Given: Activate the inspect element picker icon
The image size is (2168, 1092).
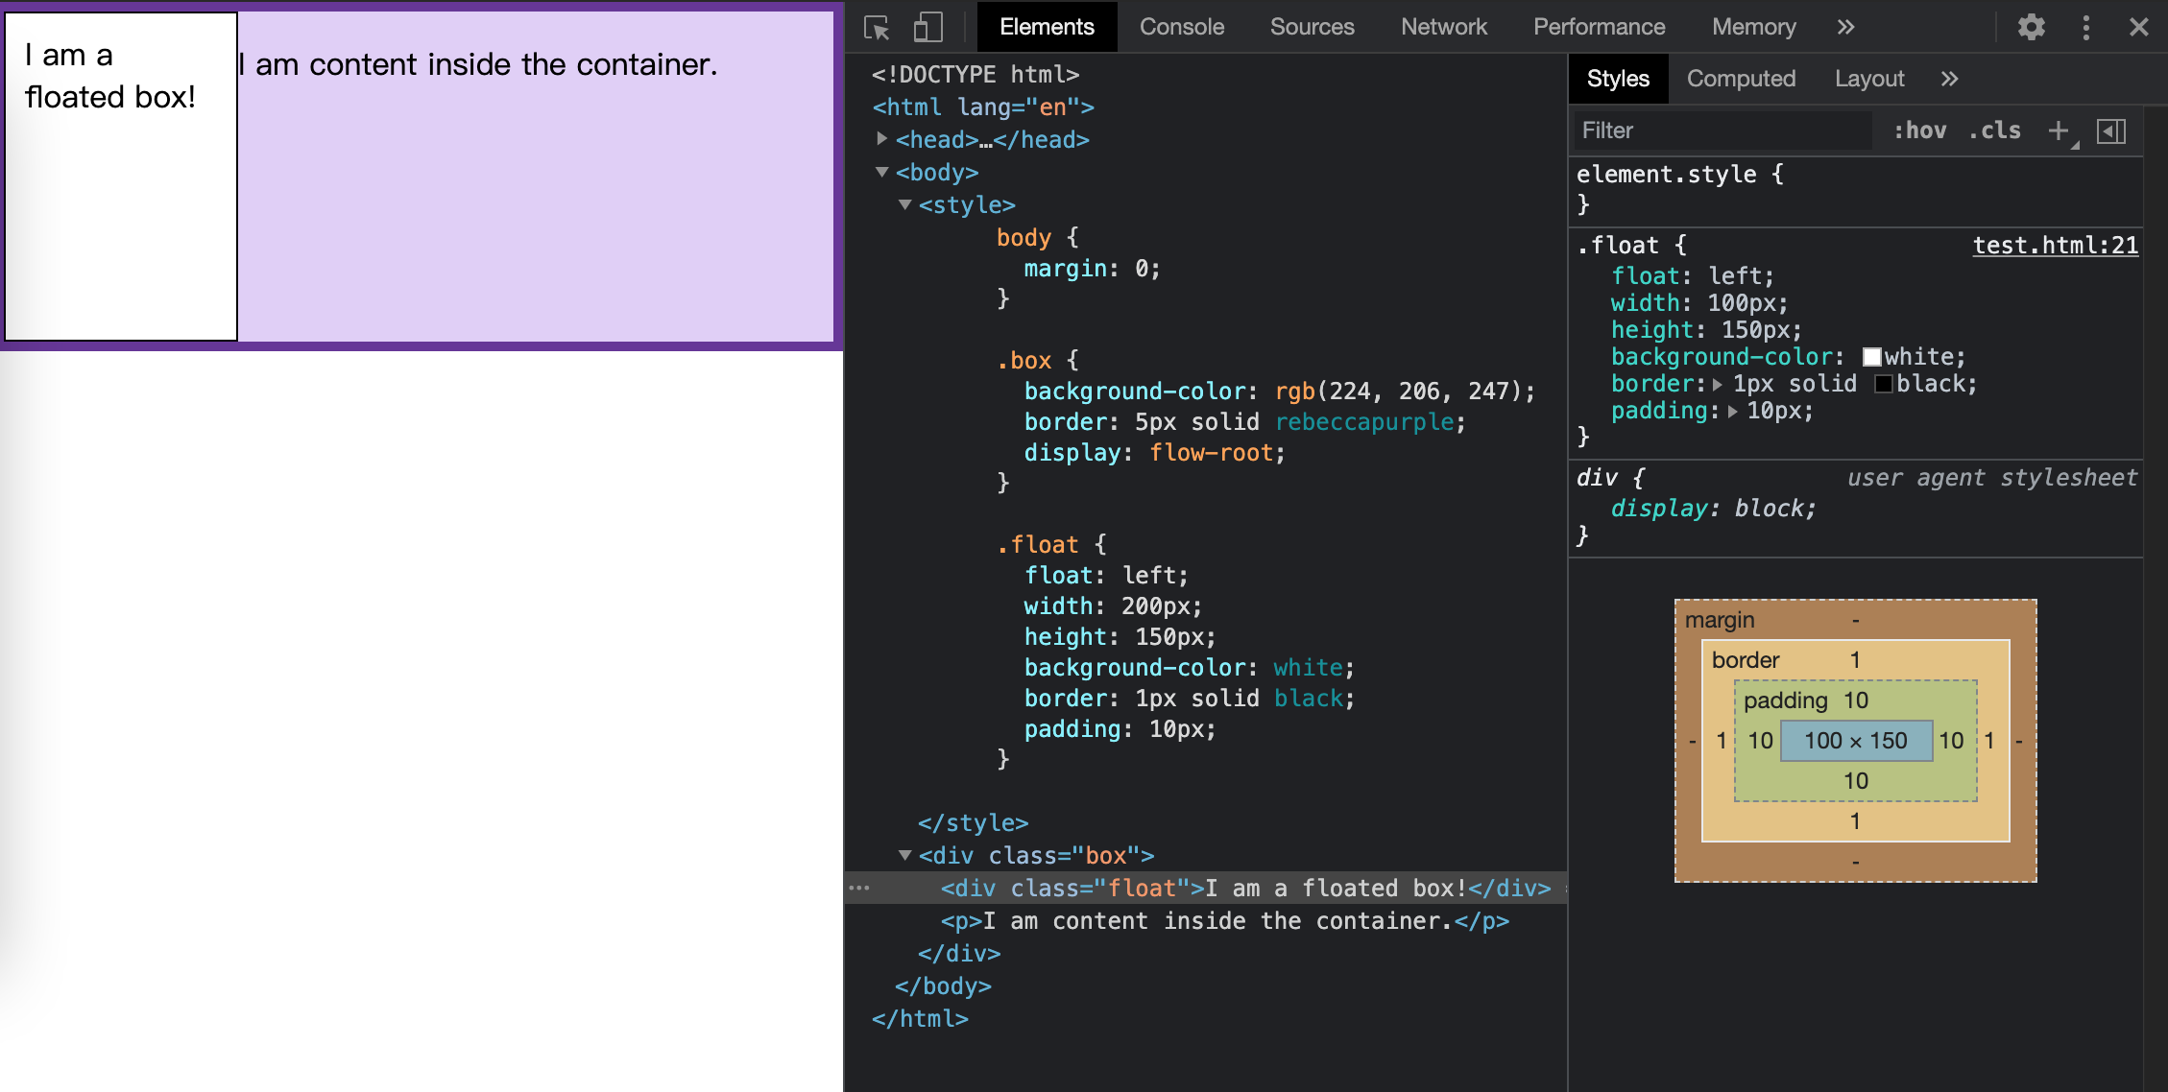Looking at the screenshot, I should click(x=877, y=27).
